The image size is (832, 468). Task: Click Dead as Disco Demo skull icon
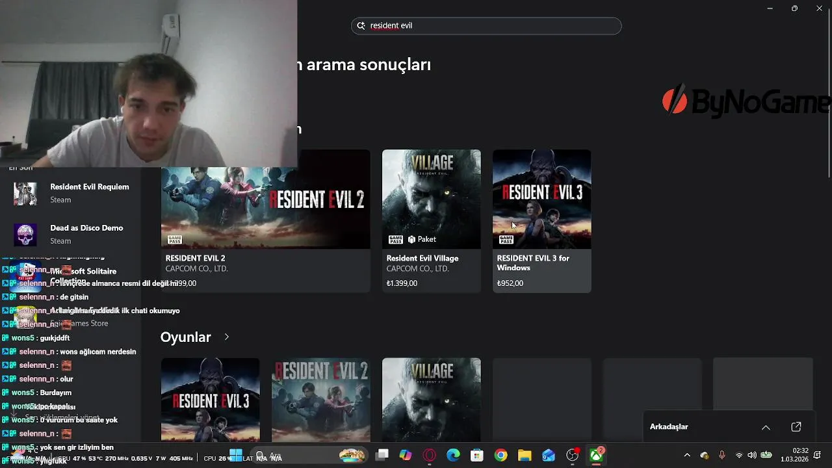tap(25, 235)
